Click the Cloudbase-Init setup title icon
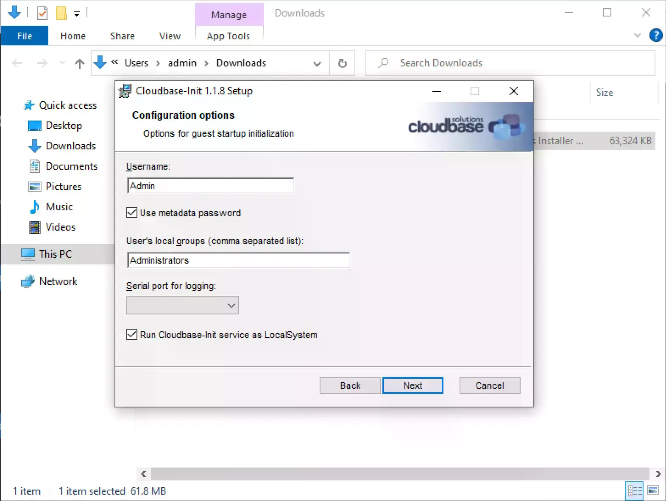Viewport: 666px width, 501px height. 125,91
